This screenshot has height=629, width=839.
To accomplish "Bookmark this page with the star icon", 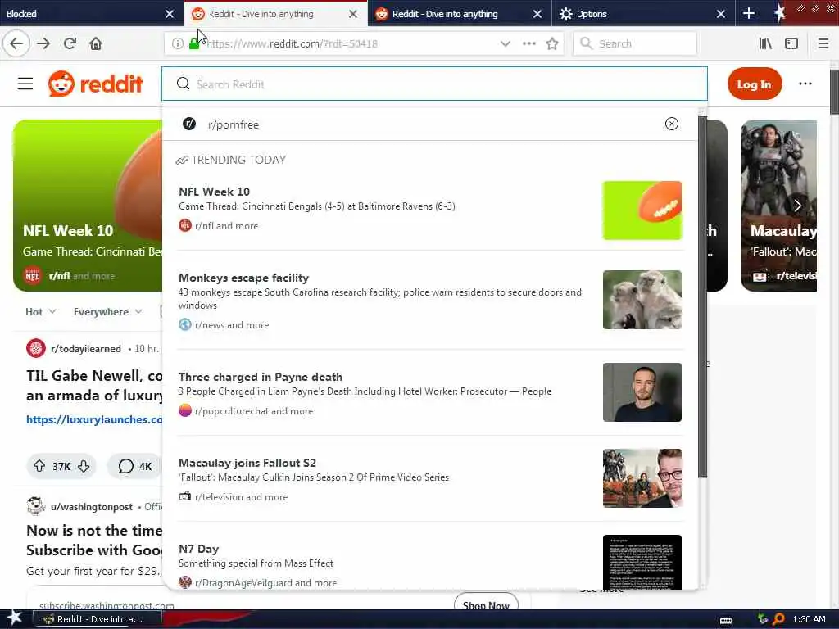I will [552, 43].
